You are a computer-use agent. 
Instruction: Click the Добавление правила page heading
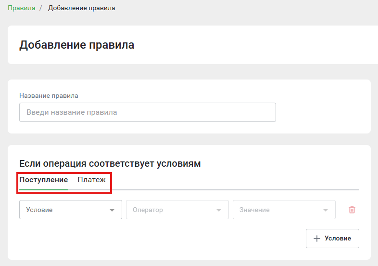(x=76, y=45)
